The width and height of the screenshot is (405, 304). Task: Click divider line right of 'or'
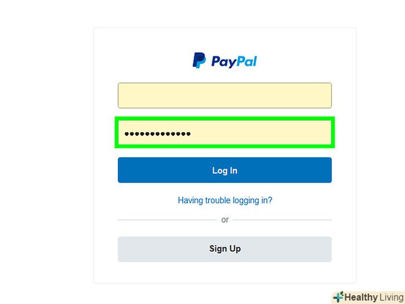click(282, 220)
